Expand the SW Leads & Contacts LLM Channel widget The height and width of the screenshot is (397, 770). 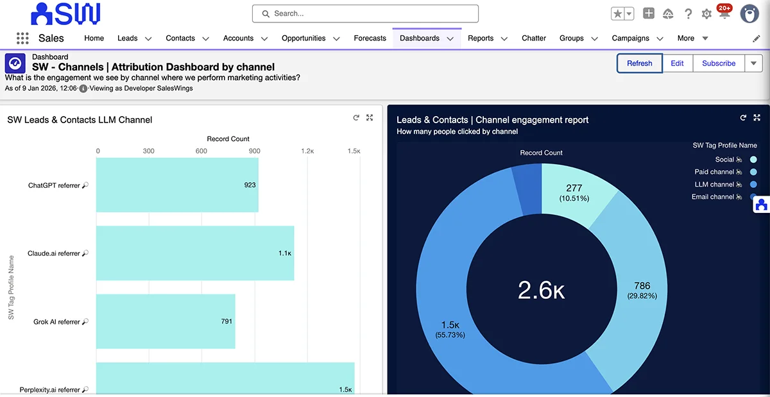370,118
